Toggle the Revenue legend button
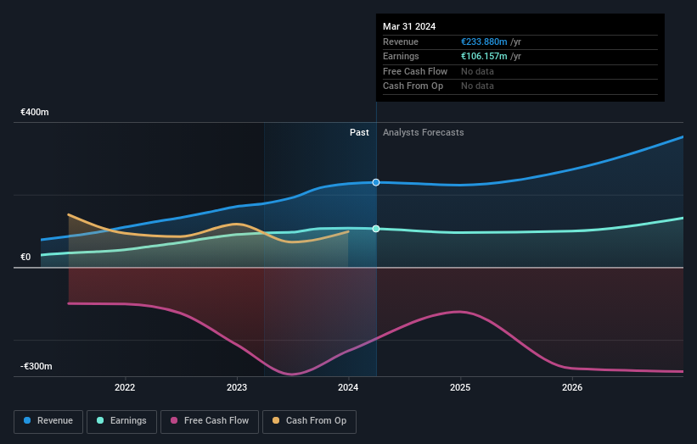The height and width of the screenshot is (444, 697). pos(48,421)
